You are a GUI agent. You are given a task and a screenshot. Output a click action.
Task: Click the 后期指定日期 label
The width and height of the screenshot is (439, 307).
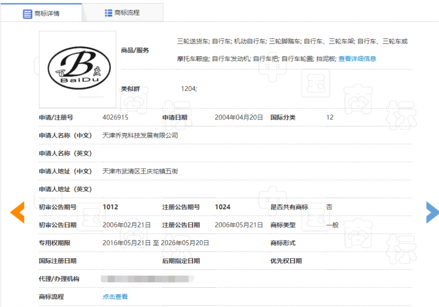click(181, 261)
